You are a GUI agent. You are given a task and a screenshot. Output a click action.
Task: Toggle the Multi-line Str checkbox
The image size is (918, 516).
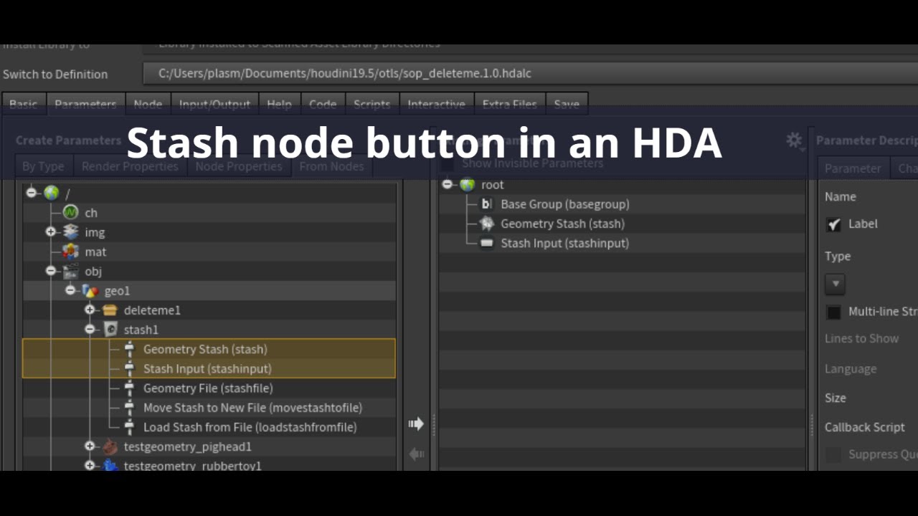[x=833, y=312]
